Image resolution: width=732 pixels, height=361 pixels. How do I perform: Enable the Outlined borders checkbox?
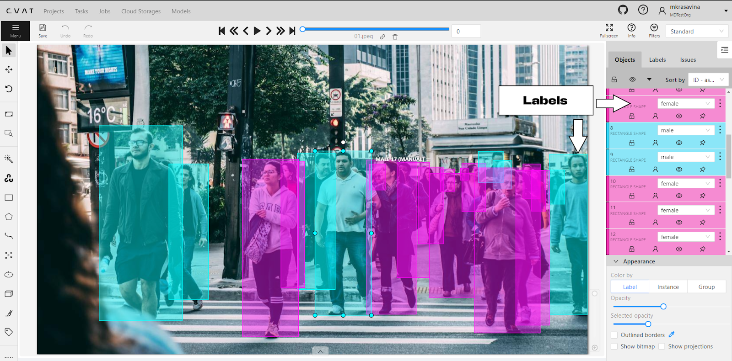tap(614, 335)
